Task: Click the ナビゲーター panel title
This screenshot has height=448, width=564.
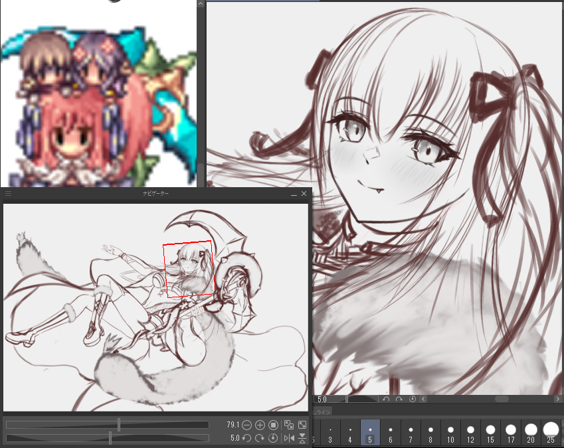Action: (x=155, y=193)
